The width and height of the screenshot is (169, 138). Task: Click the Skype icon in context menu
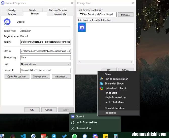click(x=101, y=84)
